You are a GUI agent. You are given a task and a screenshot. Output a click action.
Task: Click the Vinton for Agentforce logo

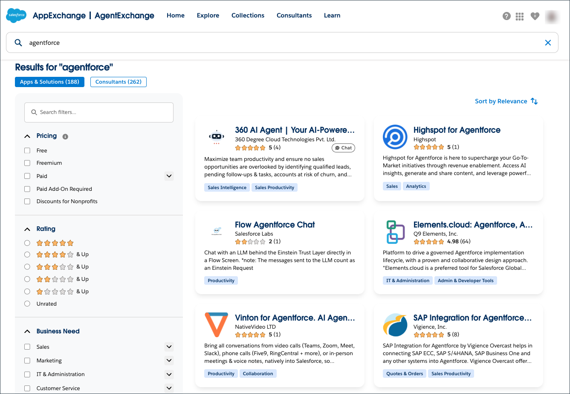(216, 324)
